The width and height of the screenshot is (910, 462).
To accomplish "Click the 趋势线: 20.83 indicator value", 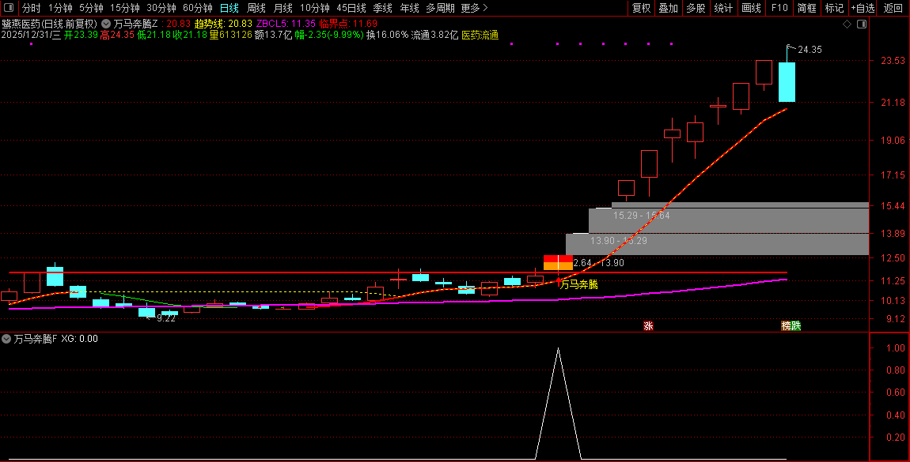I will [223, 24].
